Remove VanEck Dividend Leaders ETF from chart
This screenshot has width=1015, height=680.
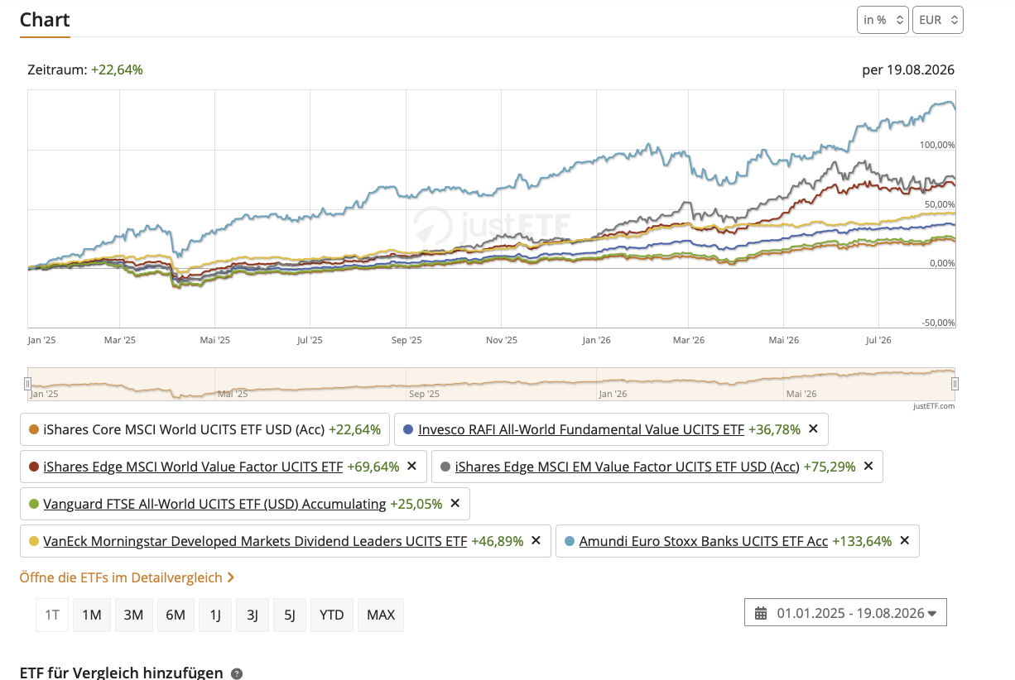[x=536, y=541]
